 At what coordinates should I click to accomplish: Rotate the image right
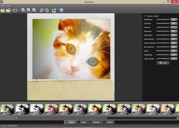click(47, 10)
